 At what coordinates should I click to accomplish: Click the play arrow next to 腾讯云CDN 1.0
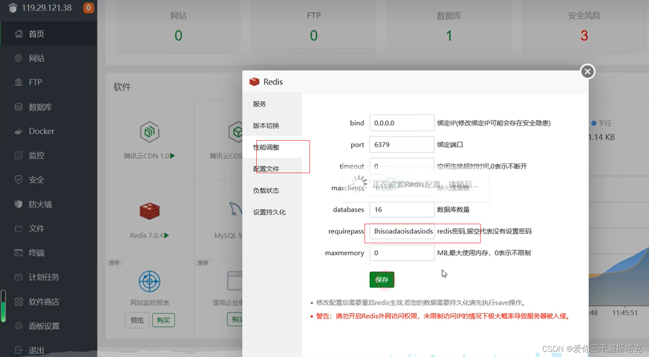point(172,156)
